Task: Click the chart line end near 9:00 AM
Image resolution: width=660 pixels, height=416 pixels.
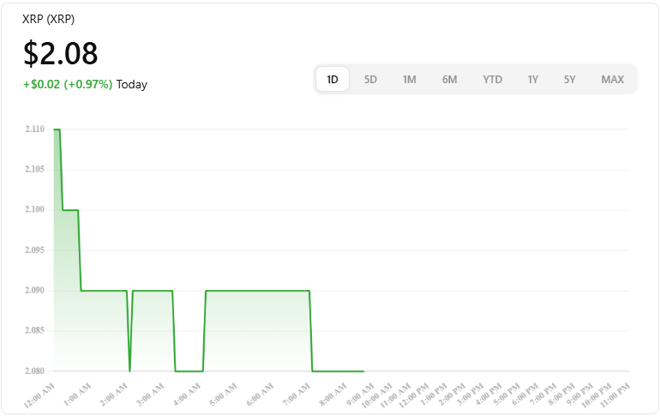Action: point(363,371)
